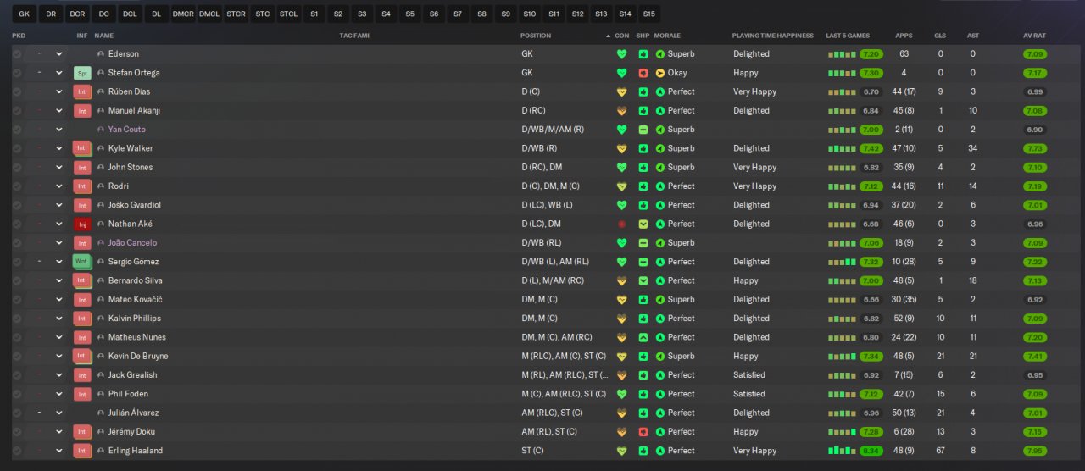1085x471 pixels.
Task: Click Ederson's green heart condition icon
Action: (621, 54)
